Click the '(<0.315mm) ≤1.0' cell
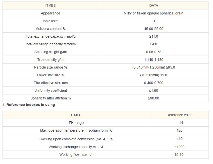 point(154,75)
